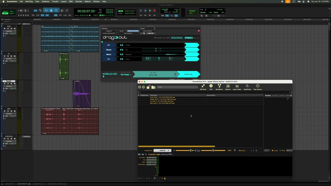Toggle USE IN PLAYLIST in AudioSuite

(x=132, y=31)
